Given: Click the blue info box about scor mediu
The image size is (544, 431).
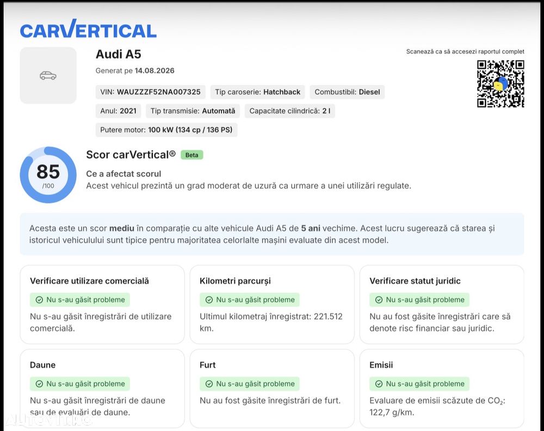Looking at the screenshot, I should (x=272, y=234).
